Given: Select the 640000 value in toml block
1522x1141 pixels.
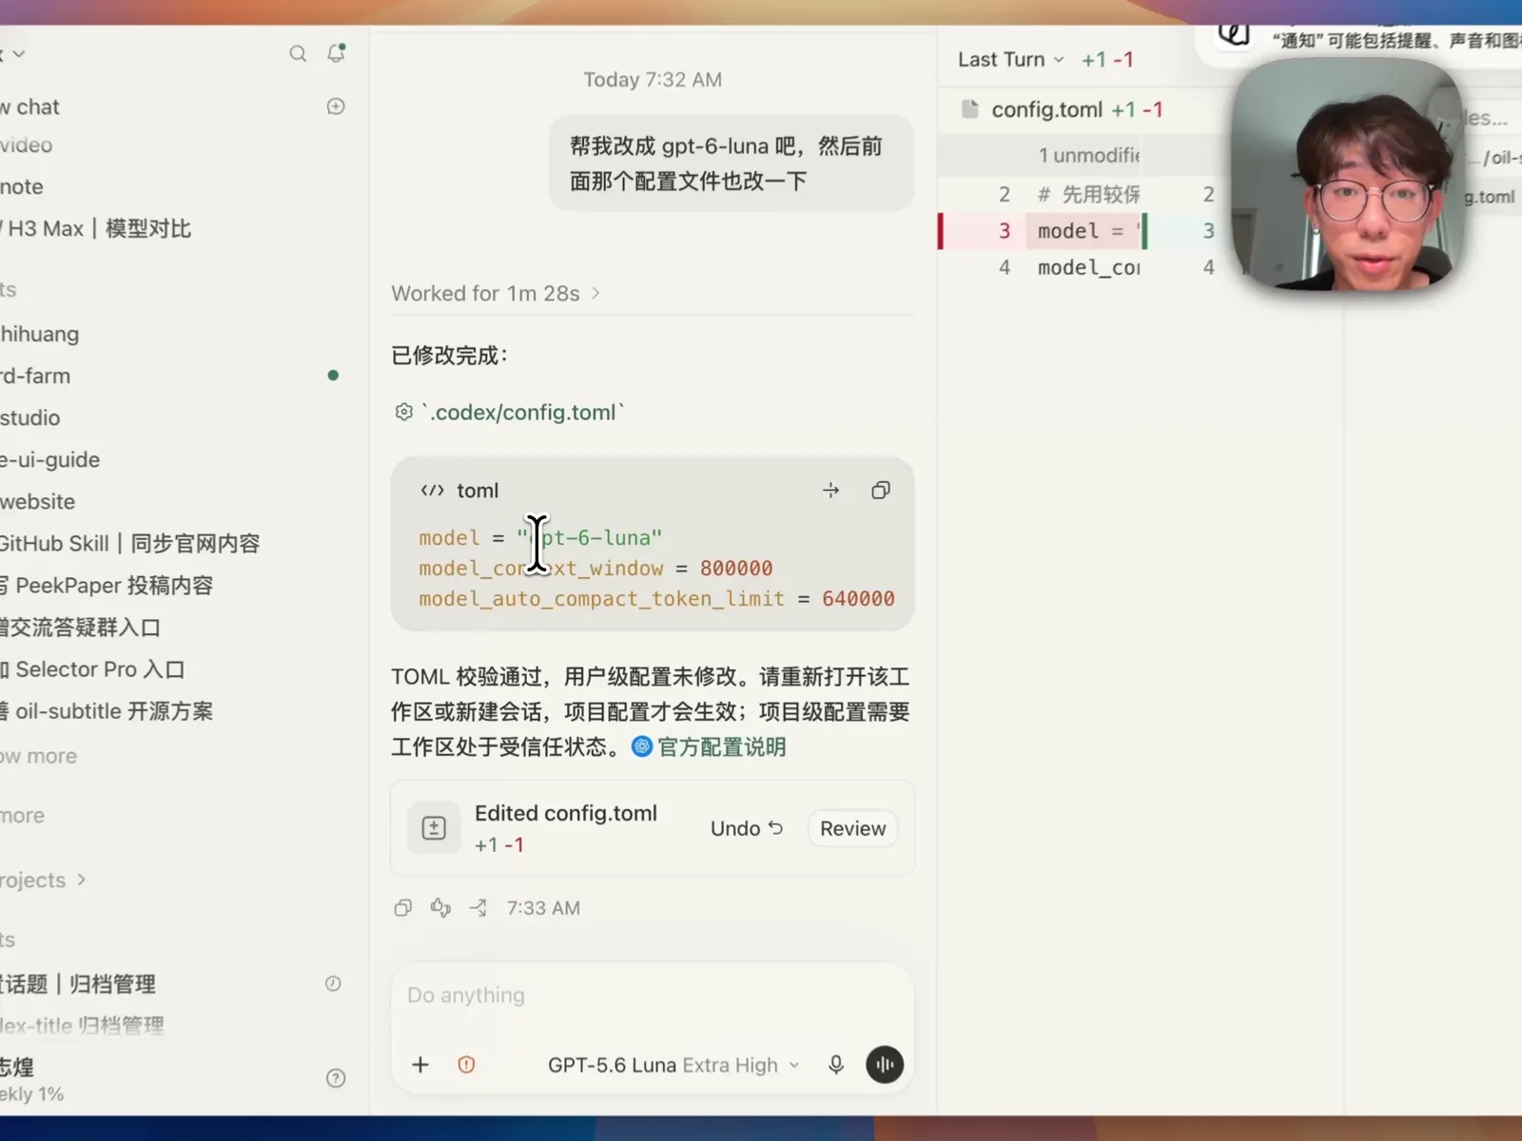Looking at the screenshot, I should pos(858,599).
